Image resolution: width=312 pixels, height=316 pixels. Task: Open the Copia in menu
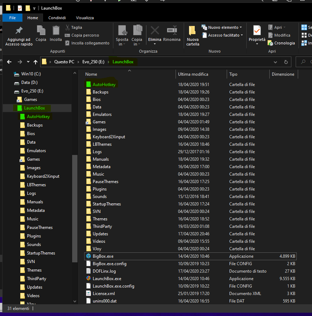coord(137,36)
